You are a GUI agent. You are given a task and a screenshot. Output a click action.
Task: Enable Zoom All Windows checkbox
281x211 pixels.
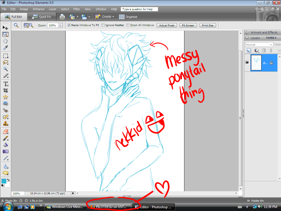(128, 25)
